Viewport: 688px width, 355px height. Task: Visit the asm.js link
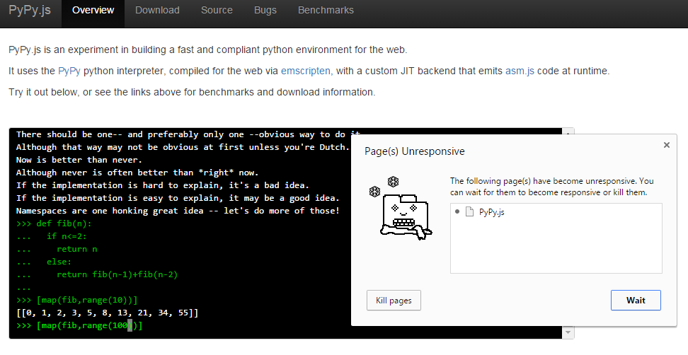tap(520, 71)
